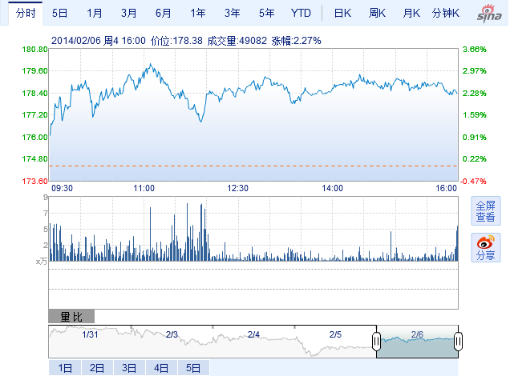
Task: Show the 6月 chart range
Action: (164, 13)
